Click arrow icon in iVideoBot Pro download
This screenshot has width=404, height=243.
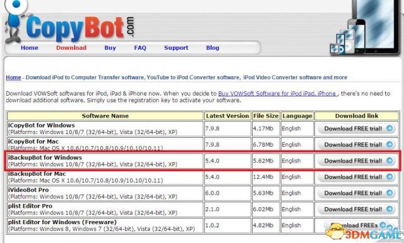click(389, 193)
